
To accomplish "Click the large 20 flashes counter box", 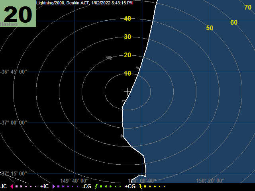I will (x=18, y=14).
